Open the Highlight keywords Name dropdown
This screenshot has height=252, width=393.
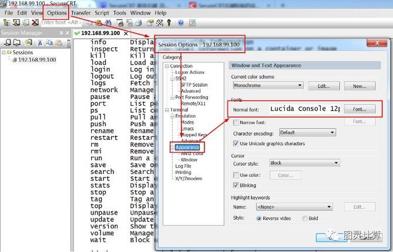tap(294, 207)
